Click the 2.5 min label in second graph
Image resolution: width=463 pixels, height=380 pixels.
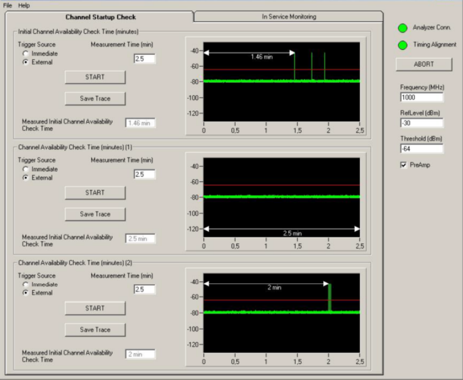(292, 233)
